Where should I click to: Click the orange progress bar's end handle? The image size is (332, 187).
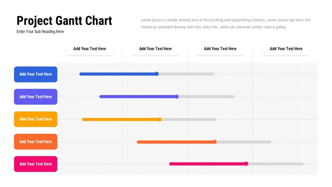click(x=215, y=142)
